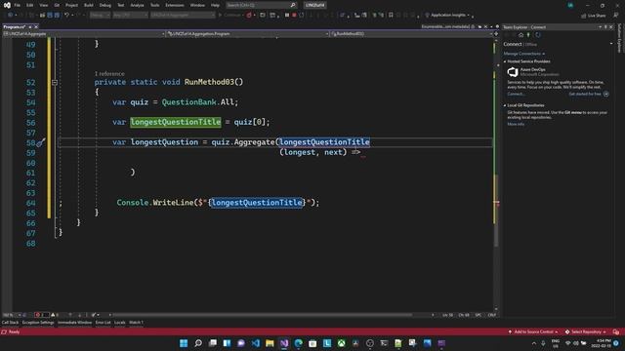Open the startup project dropdown
The width and height of the screenshot is (625, 351).
(x=183, y=16)
